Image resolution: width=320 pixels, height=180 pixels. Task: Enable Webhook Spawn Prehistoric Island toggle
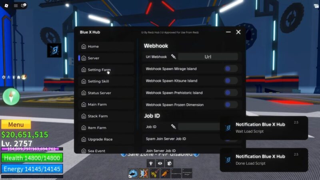click(231, 93)
